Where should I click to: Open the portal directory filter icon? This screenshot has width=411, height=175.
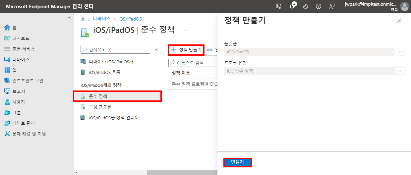[279, 6]
